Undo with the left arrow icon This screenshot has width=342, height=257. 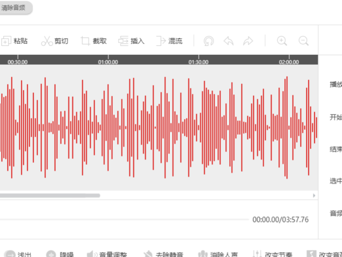229,41
